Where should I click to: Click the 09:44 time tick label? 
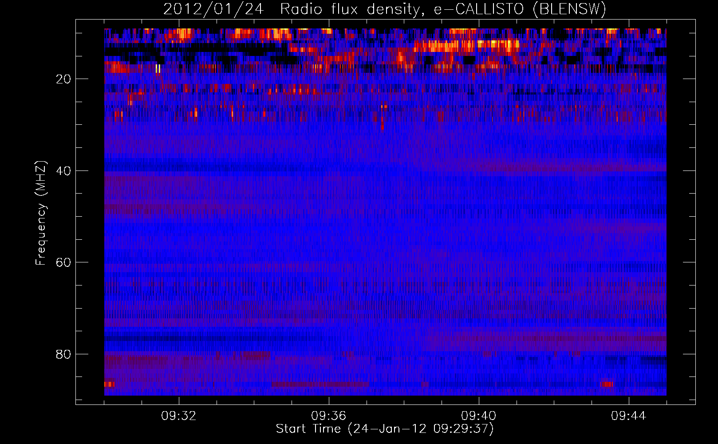(629, 416)
